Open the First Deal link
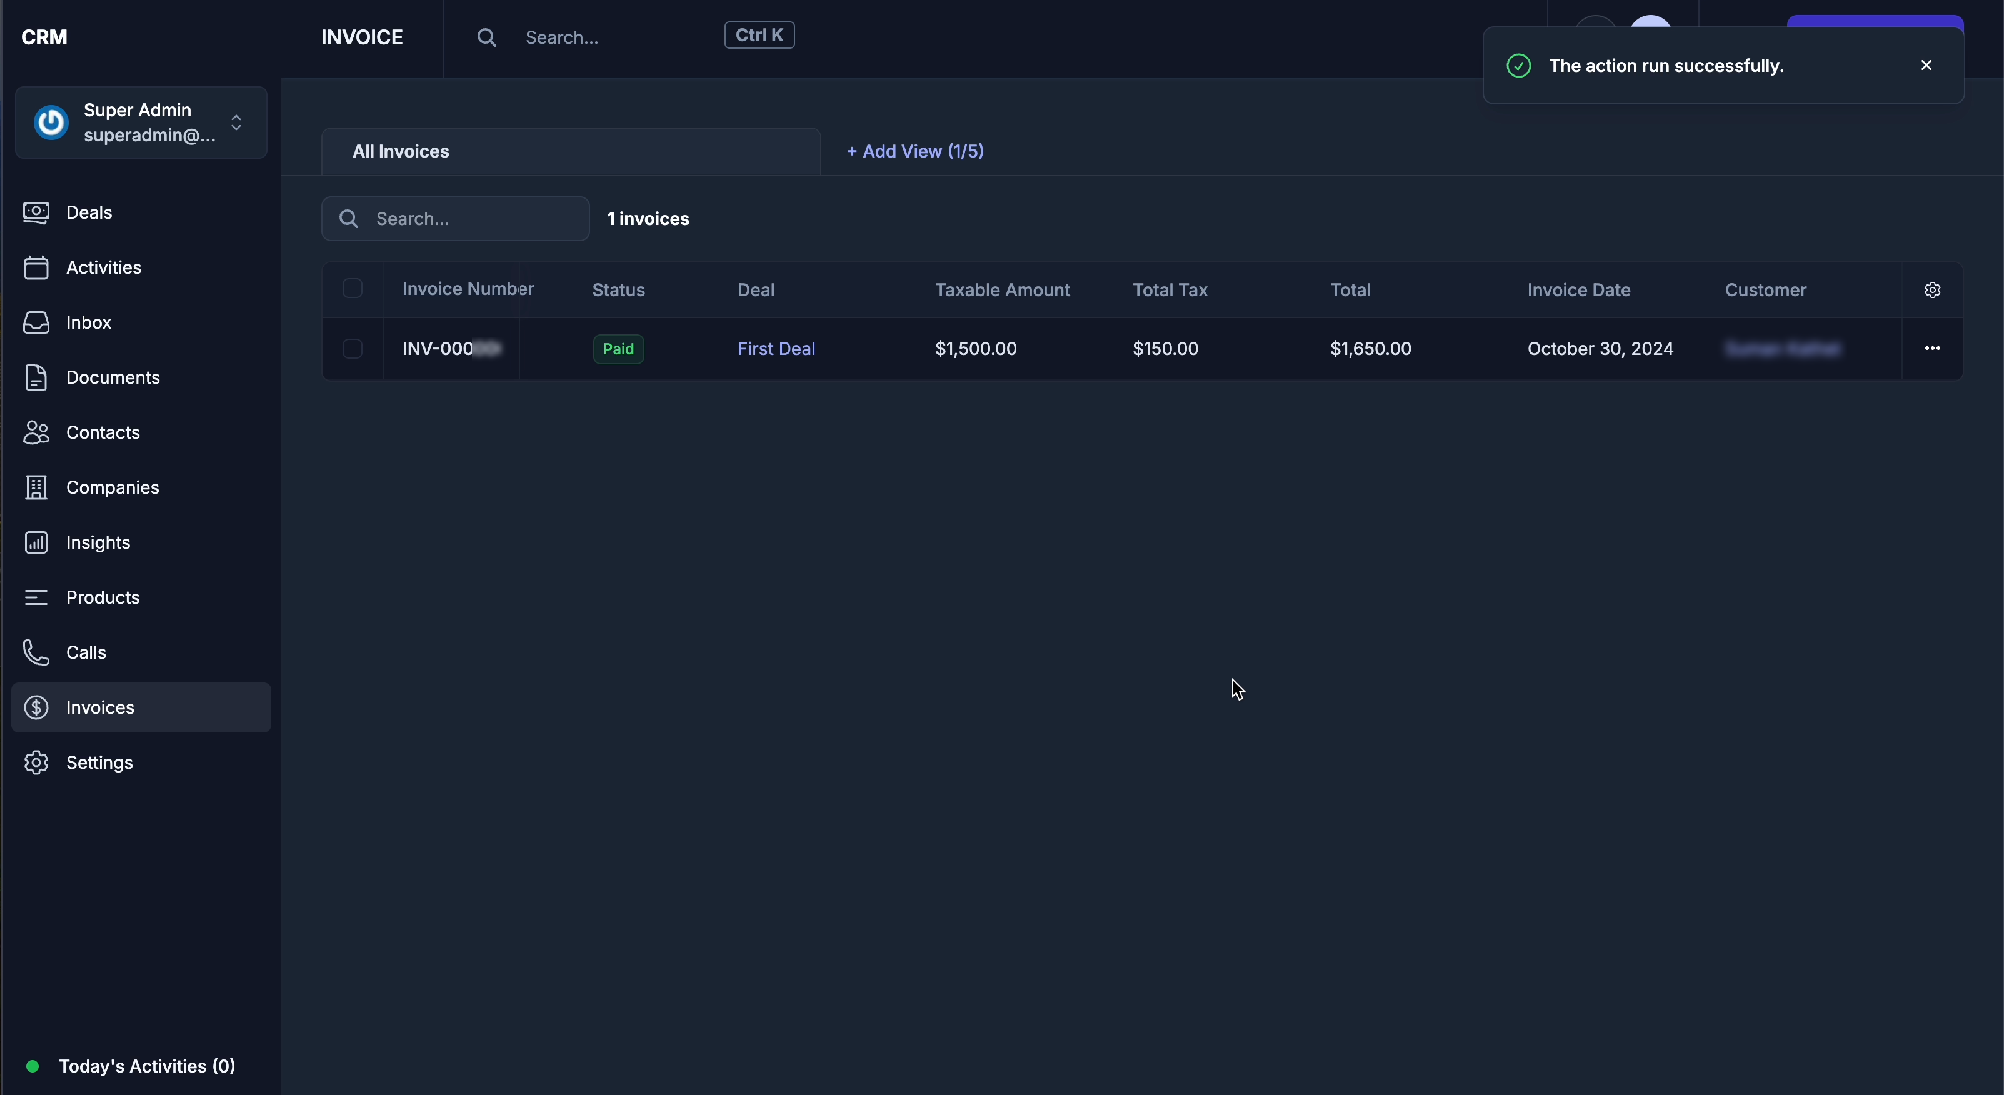This screenshot has width=2004, height=1095. [776, 349]
